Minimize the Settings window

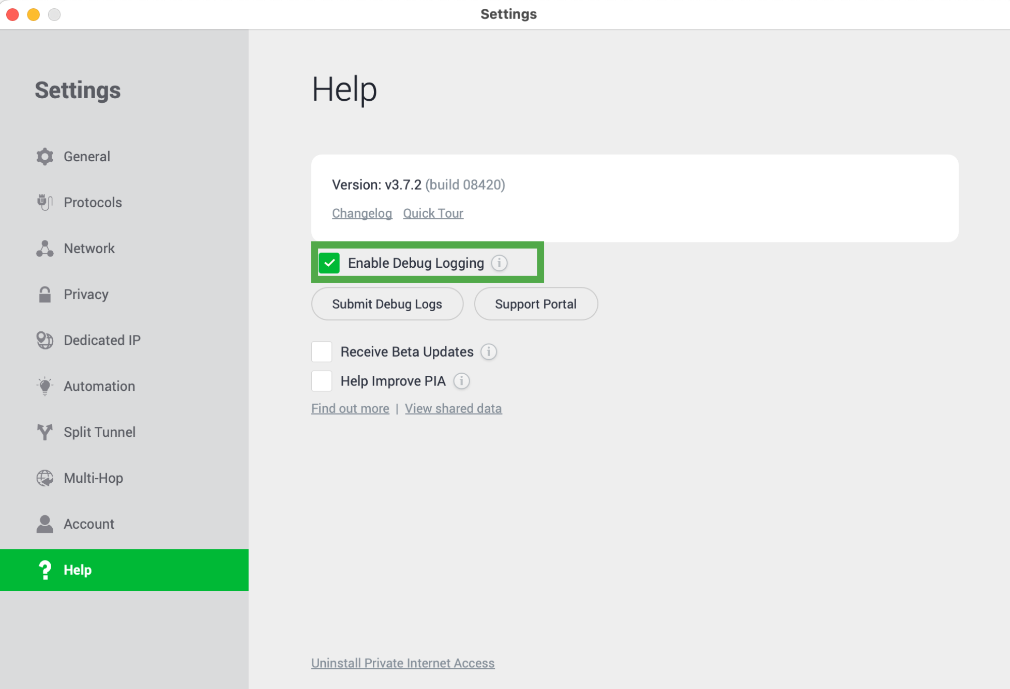point(34,14)
